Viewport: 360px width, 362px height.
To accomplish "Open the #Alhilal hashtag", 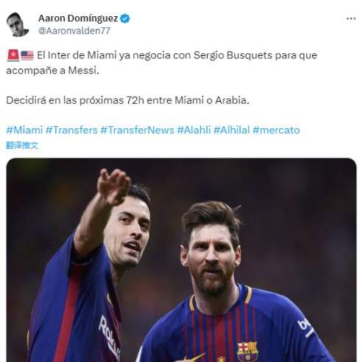I will pos(231,130).
